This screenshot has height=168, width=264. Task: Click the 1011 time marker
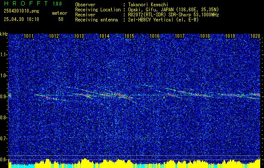click(x=29, y=36)
